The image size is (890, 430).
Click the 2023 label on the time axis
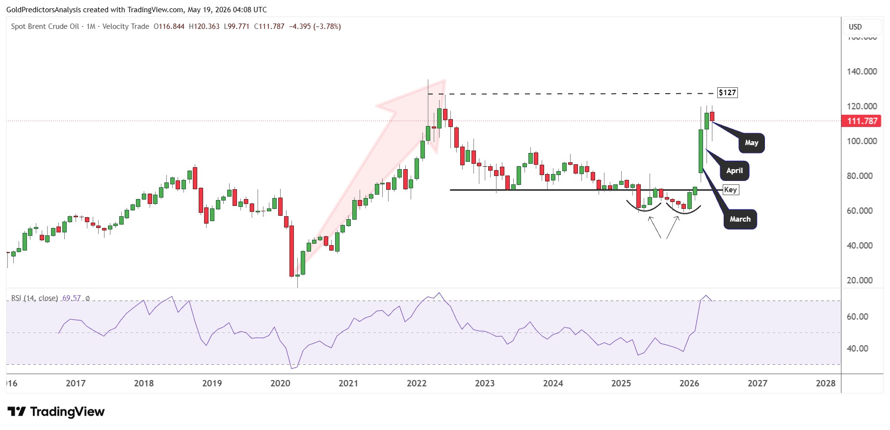click(x=485, y=383)
